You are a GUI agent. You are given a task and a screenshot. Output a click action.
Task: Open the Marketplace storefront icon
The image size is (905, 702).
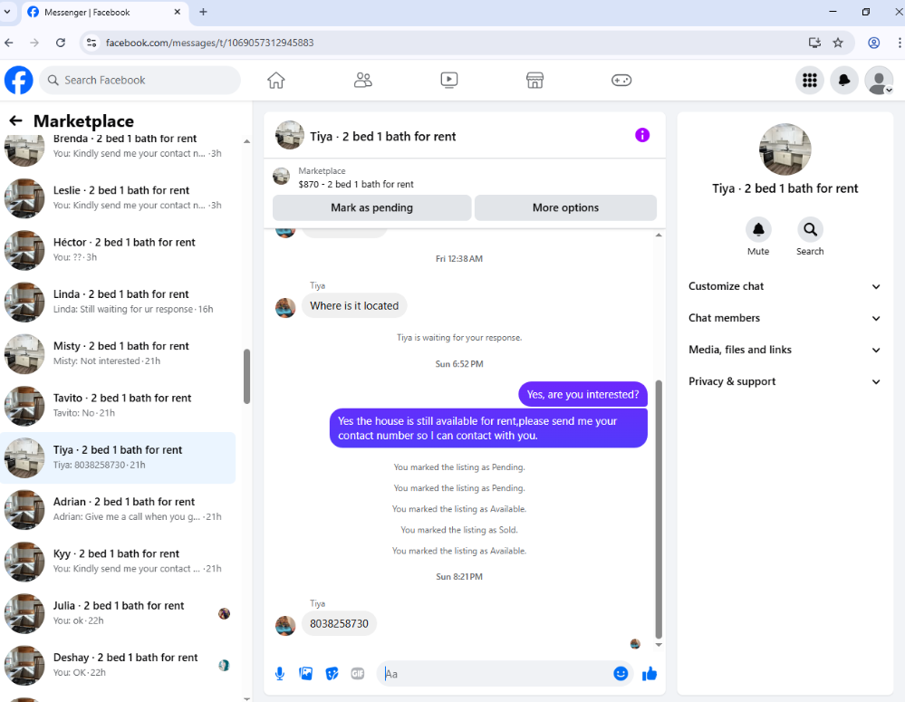[x=535, y=81]
